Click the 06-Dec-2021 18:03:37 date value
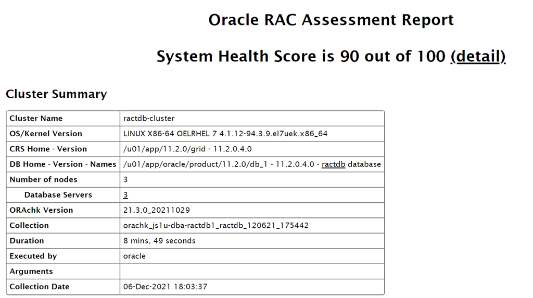 (165, 287)
